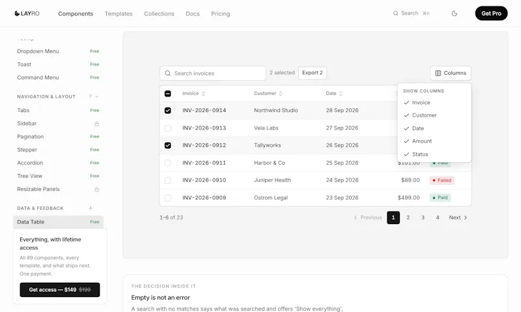Open Resizable Panels component

coord(58,189)
